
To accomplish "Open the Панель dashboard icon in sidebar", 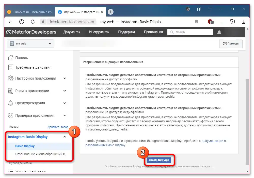I will click(10, 58).
